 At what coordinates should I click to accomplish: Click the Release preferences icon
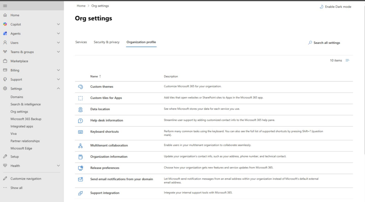(x=81, y=168)
